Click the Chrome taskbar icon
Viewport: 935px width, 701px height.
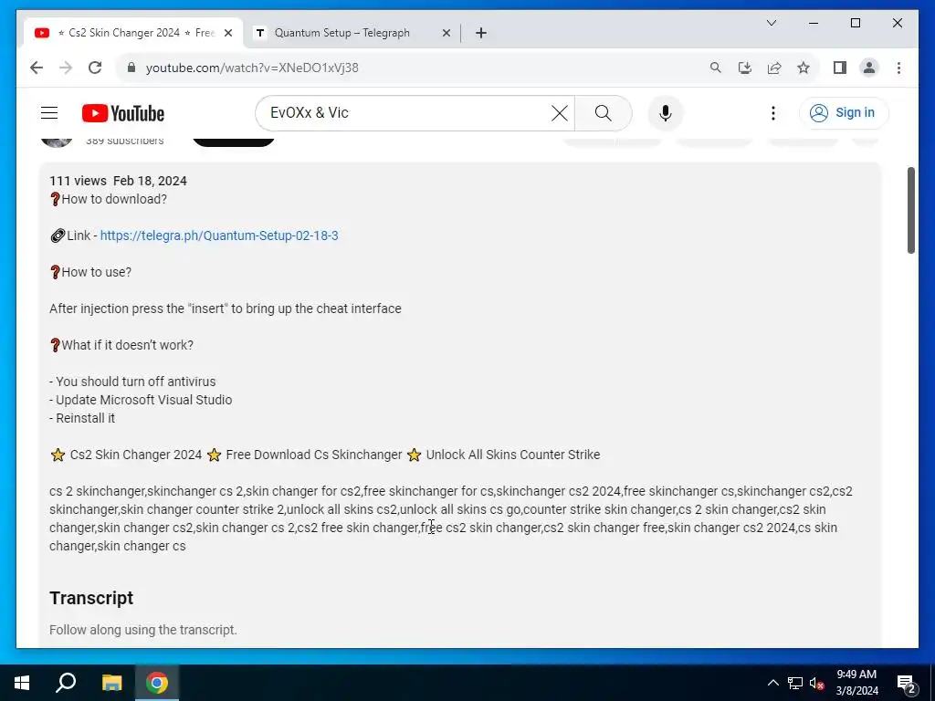click(x=157, y=683)
